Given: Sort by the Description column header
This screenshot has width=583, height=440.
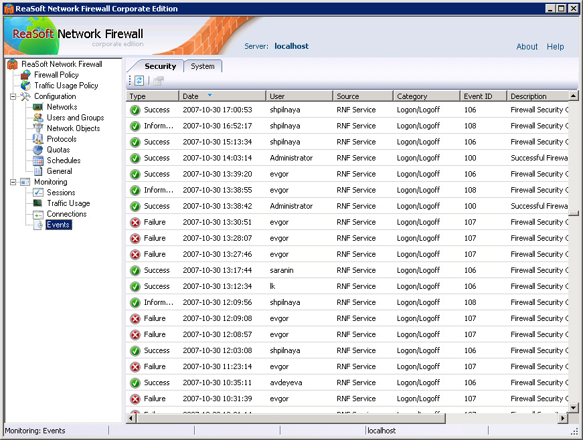Looking at the screenshot, I should coord(537,96).
